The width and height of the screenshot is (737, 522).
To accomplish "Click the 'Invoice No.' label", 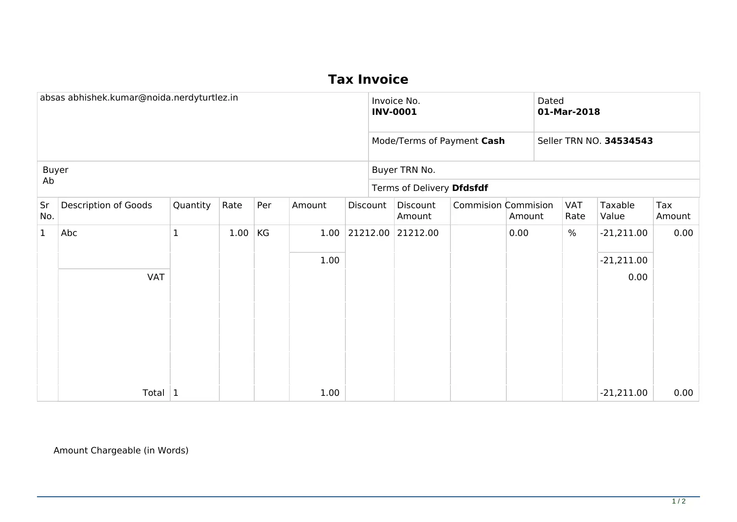I will click(396, 101).
